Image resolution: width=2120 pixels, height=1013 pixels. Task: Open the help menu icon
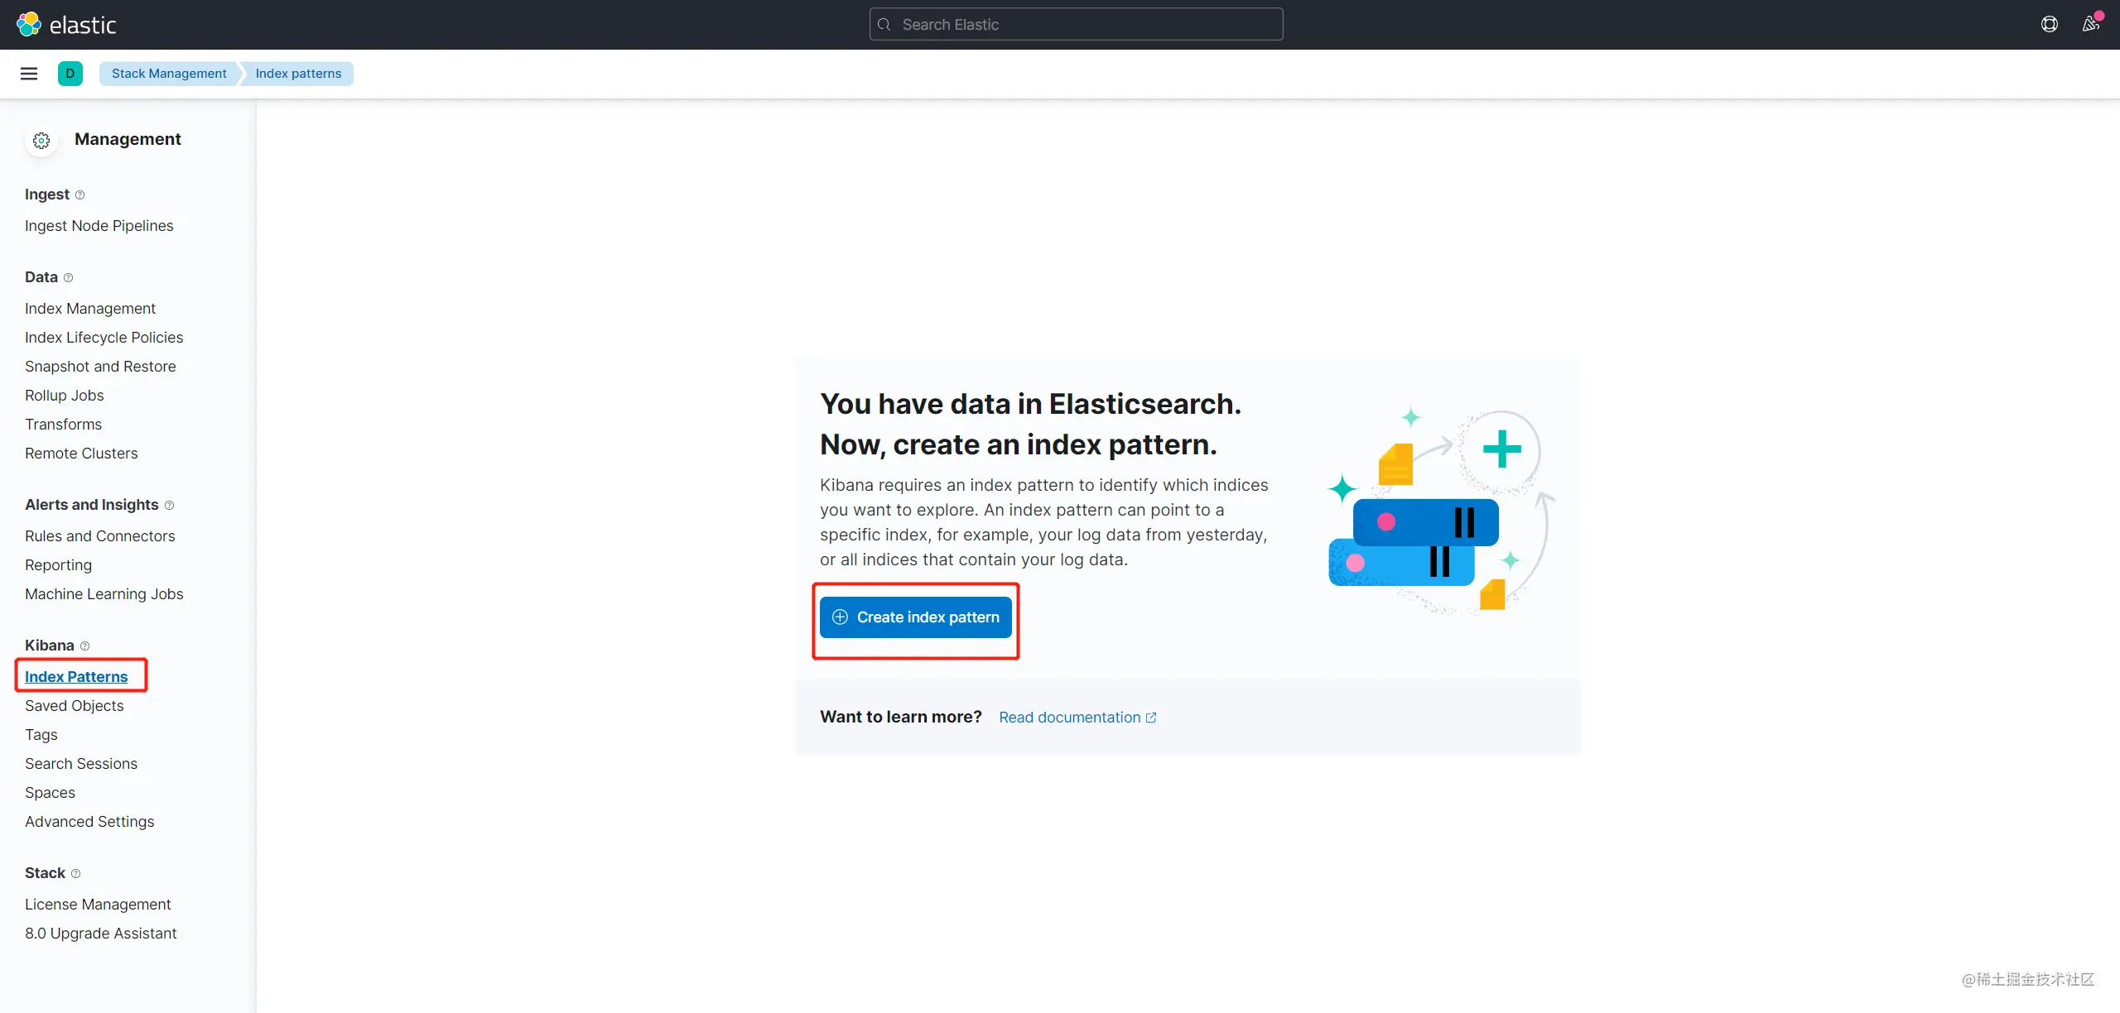point(2050,24)
